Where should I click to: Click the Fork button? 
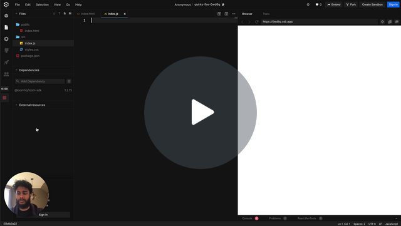(x=351, y=4)
